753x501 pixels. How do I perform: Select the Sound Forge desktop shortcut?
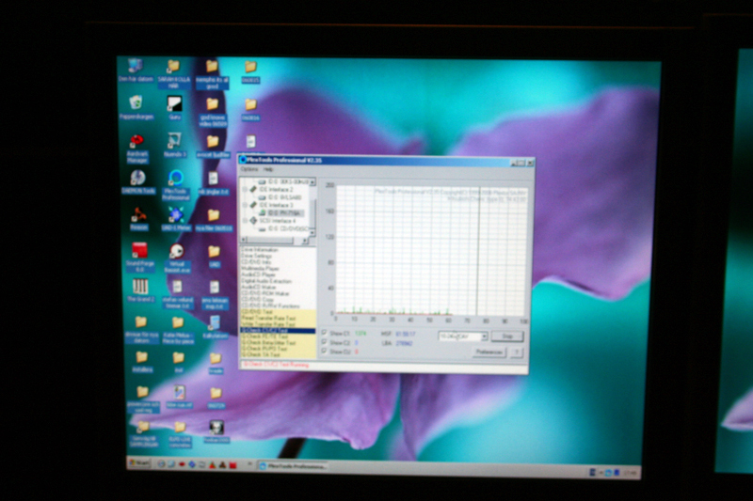[x=139, y=257]
